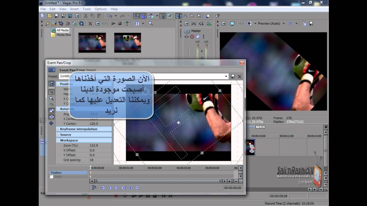Select the Envelope Edit tool icon

click(186, 16)
